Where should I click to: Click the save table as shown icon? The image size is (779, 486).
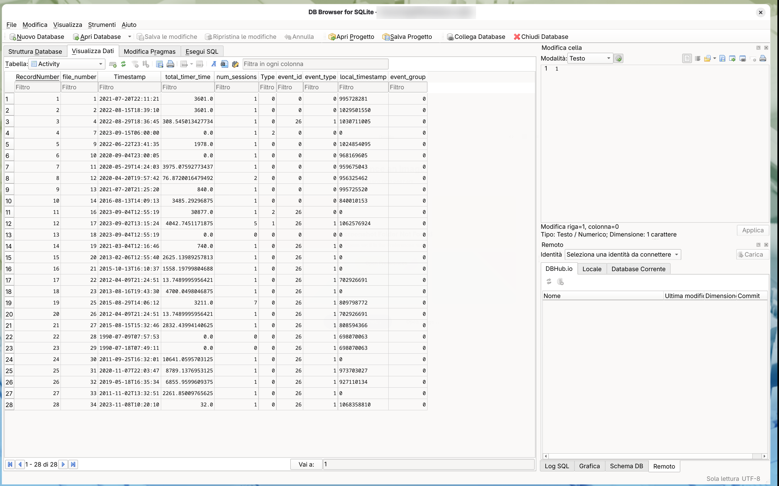tap(160, 64)
